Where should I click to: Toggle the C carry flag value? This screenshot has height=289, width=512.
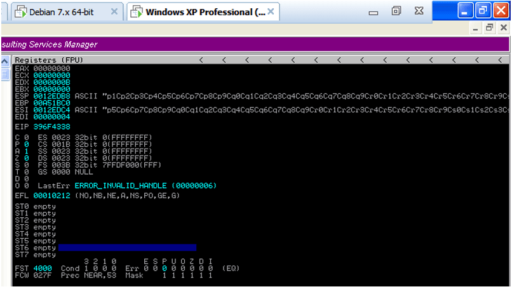click(26, 137)
